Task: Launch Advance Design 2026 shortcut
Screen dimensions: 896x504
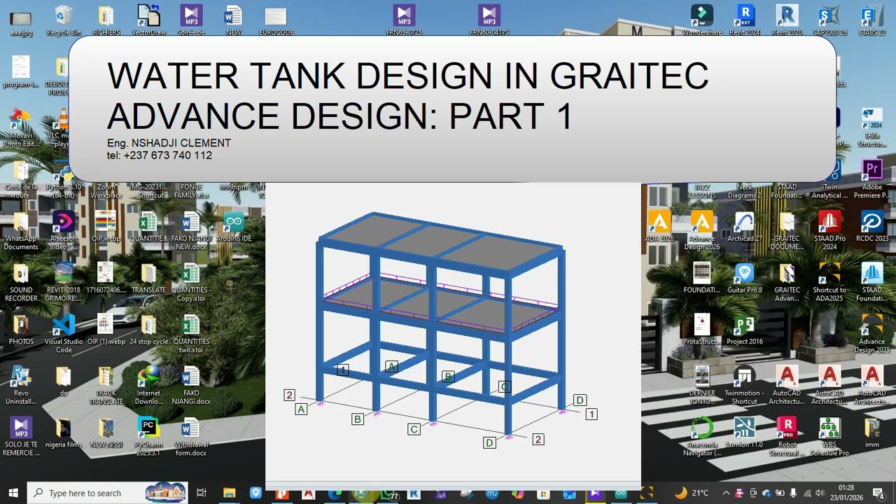Action: 702,230
